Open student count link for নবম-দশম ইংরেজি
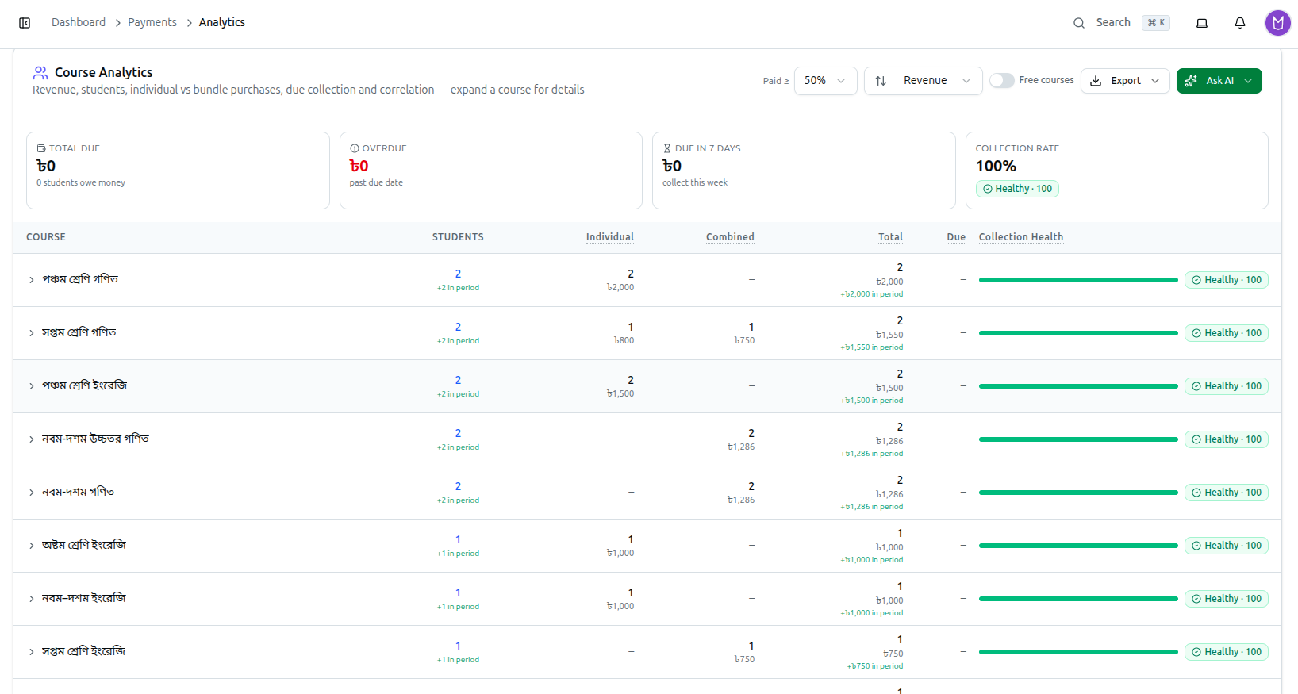This screenshot has height=694, width=1298. [x=458, y=592]
